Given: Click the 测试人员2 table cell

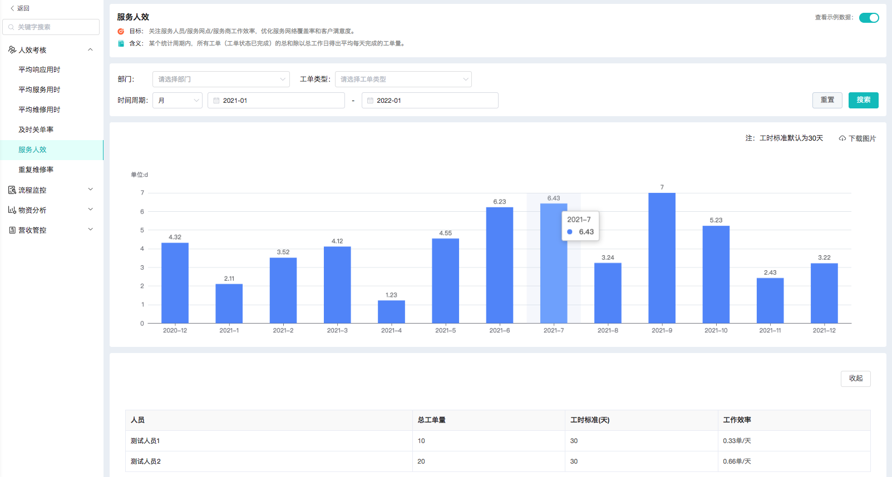Looking at the screenshot, I should point(269,461).
